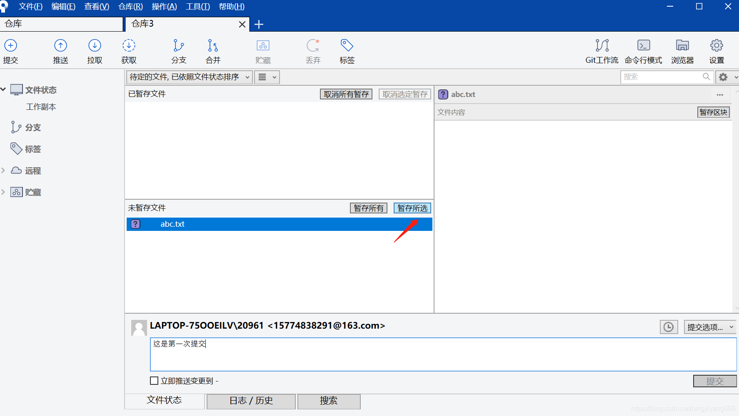Open the list view mode dropdown

pos(267,77)
